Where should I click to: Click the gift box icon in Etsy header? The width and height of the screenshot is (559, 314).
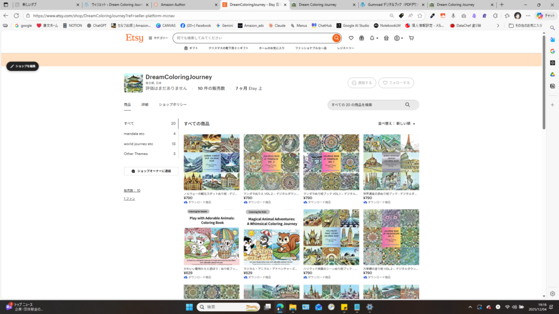click(361, 38)
